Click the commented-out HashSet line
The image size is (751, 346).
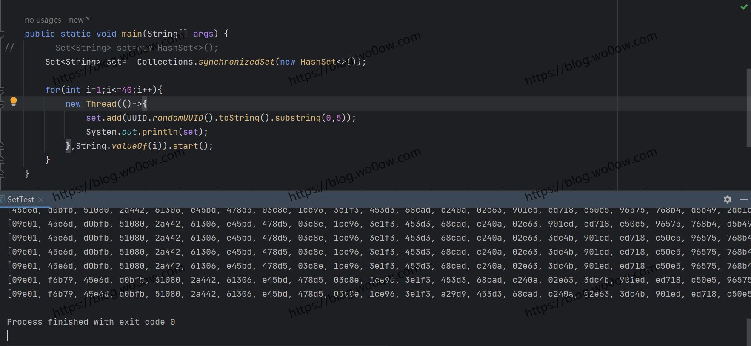(x=136, y=48)
